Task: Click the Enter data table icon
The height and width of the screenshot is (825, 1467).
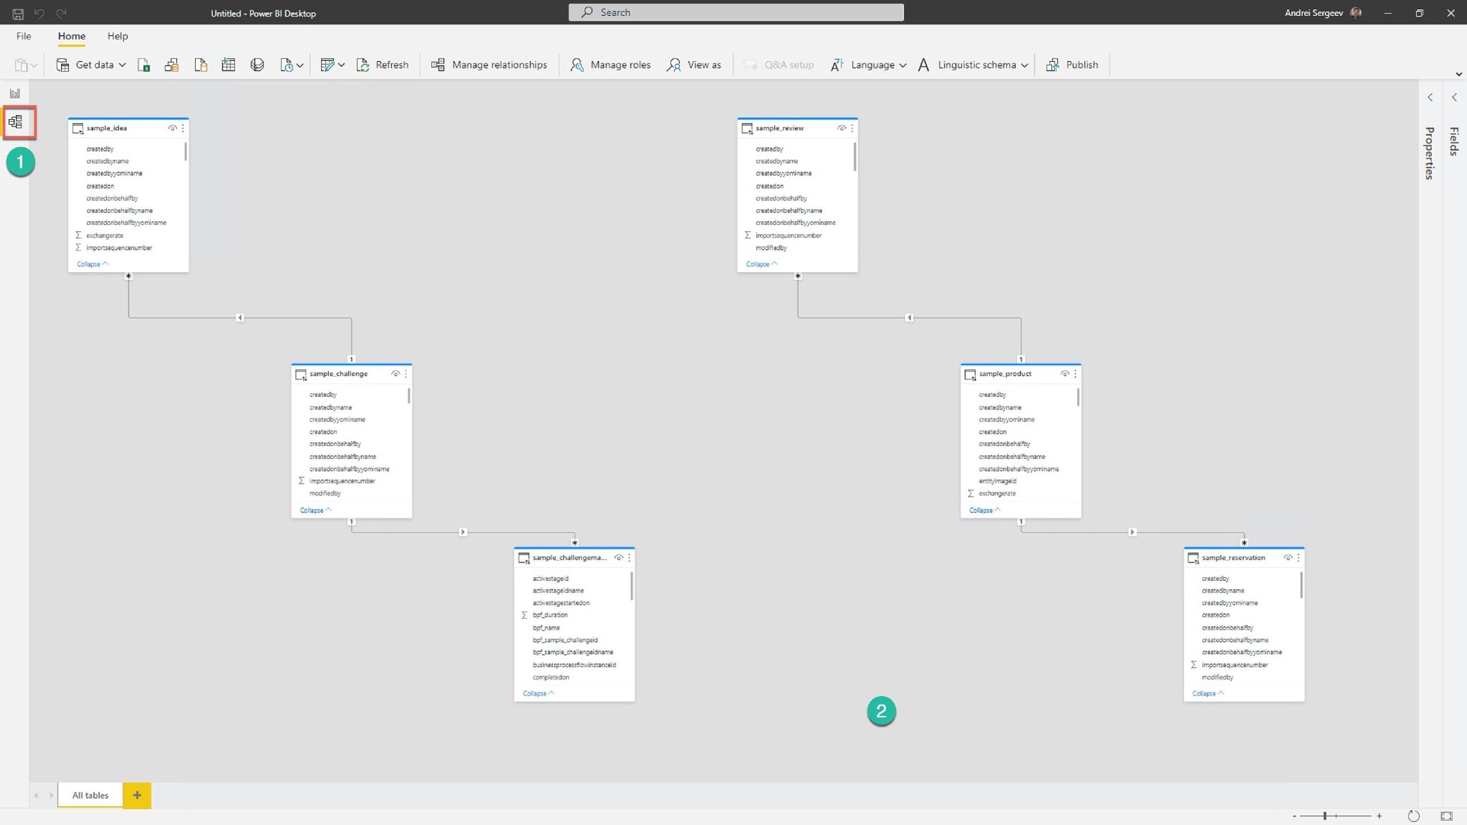Action: pyautogui.click(x=228, y=65)
